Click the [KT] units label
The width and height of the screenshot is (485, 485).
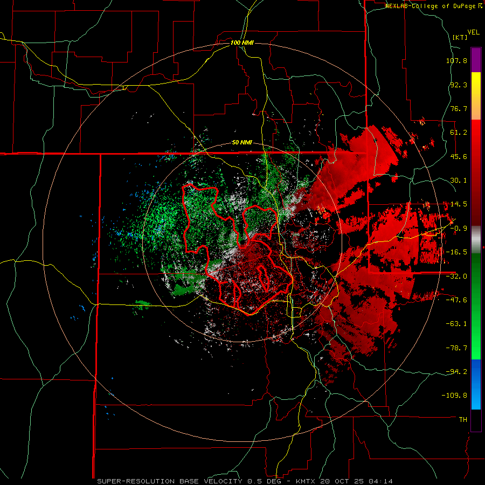coord(460,37)
